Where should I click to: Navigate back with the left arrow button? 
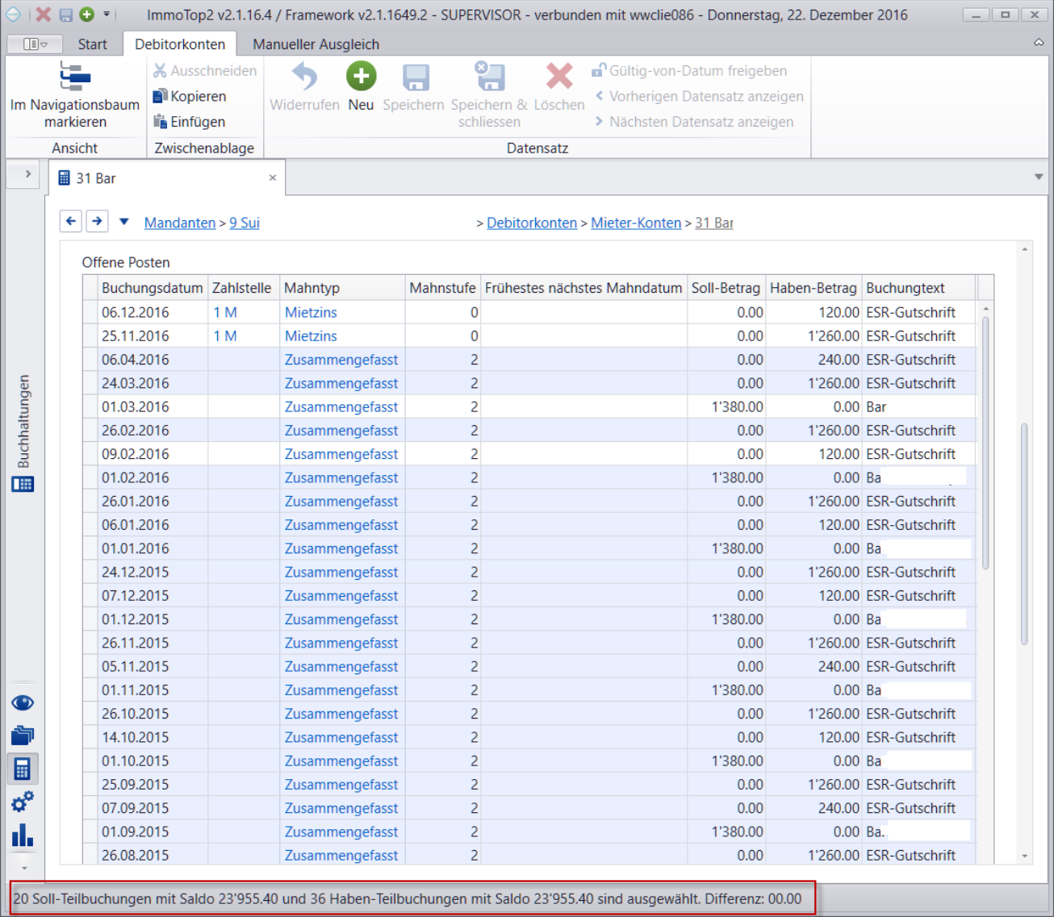(x=71, y=221)
